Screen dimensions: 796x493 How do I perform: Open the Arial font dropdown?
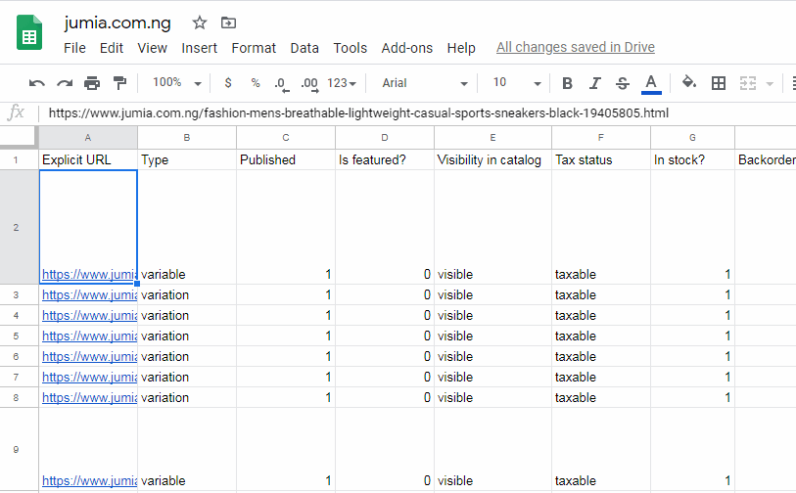tap(424, 83)
